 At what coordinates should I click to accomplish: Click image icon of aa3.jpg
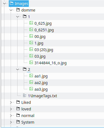[x=31, y=89]
